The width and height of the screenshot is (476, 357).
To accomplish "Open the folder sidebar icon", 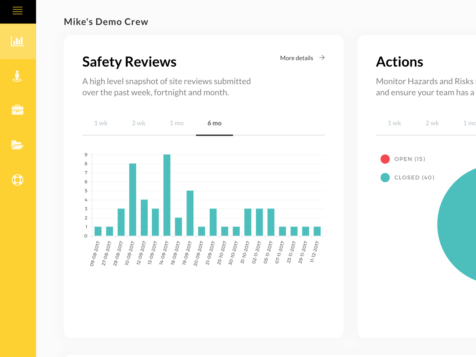I will tap(17, 145).
